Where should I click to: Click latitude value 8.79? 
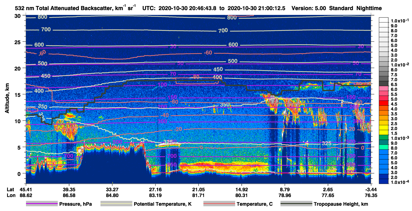pyautogui.click(x=285, y=189)
